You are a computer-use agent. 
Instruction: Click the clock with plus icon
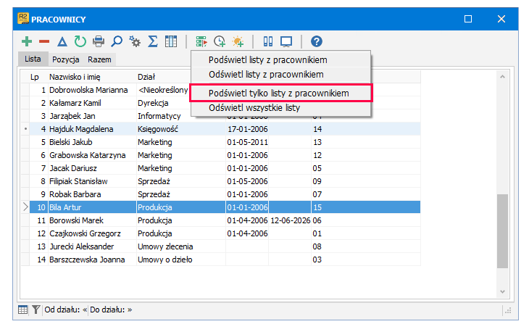point(220,41)
